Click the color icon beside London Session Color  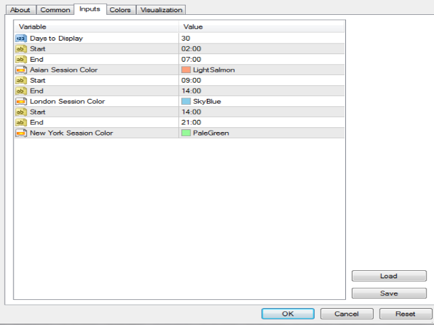21,102
